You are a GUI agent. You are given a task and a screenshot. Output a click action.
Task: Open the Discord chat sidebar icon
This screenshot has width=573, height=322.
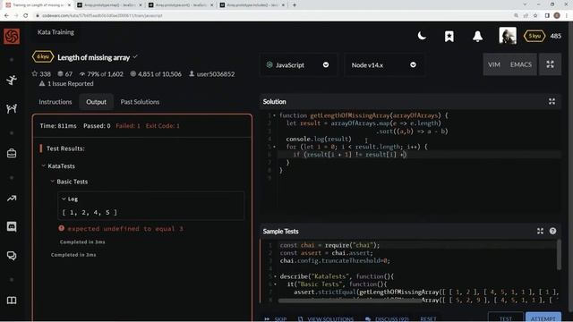coord(12,226)
